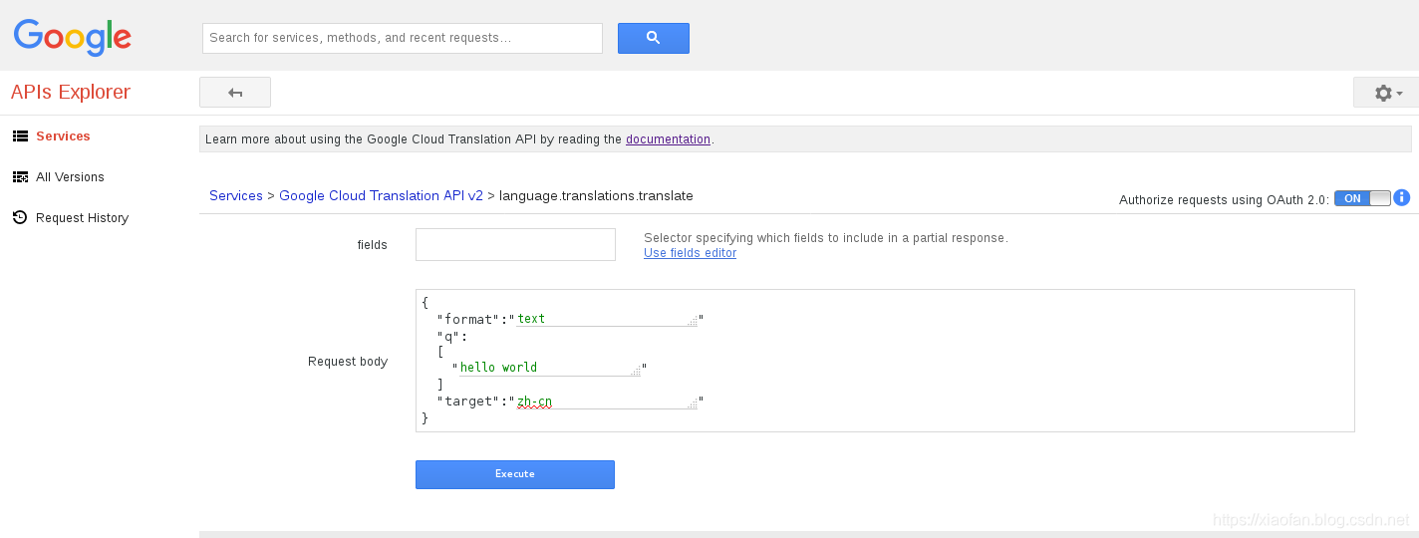
Task: Click the blue search magnifier button
Action: tap(654, 38)
